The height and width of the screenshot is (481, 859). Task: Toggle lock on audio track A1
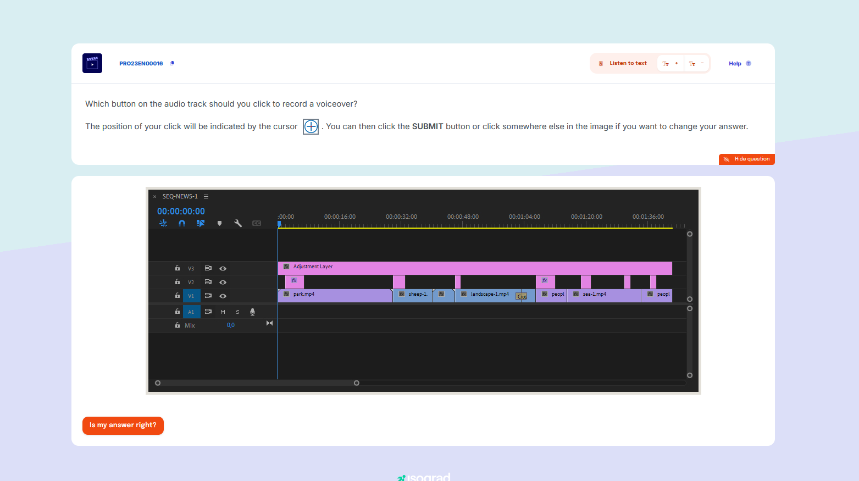(177, 312)
